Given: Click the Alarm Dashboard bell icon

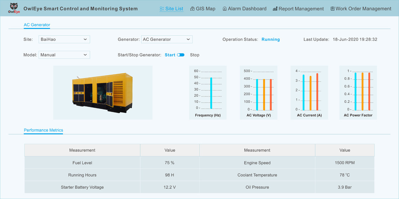Looking at the screenshot, I should [x=224, y=9].
